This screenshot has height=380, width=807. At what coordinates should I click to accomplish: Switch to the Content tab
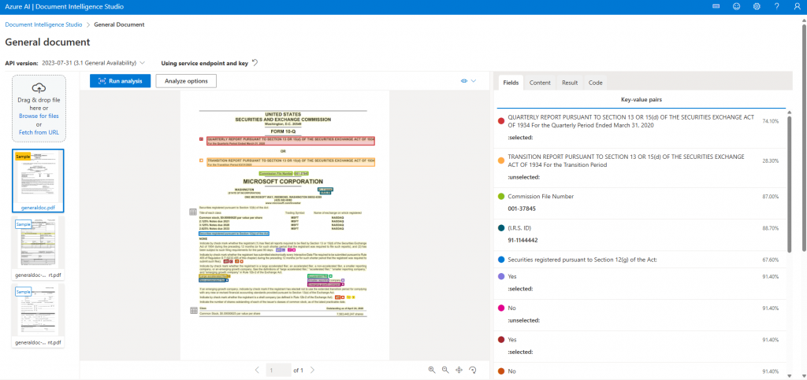coord(540,82)
